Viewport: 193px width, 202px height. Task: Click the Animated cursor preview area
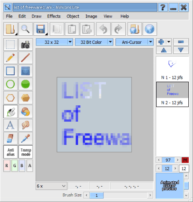click(x=169, y=186)
